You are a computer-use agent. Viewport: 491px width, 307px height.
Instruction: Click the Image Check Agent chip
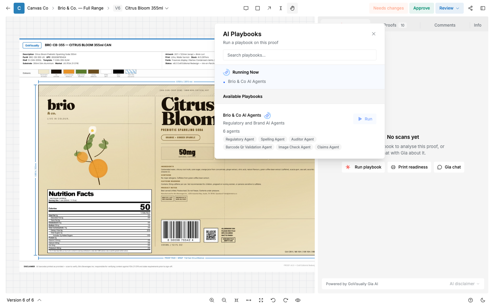click(x=294, y=147)
